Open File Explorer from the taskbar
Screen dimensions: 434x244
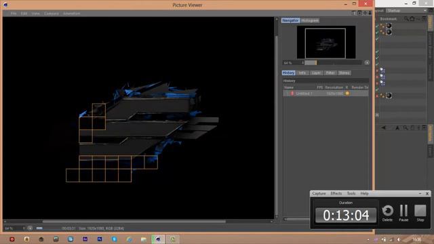[143, 239]
